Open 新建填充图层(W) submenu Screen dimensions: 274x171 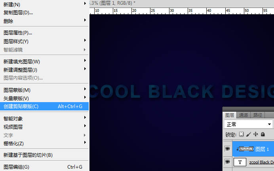click(44, 61)
